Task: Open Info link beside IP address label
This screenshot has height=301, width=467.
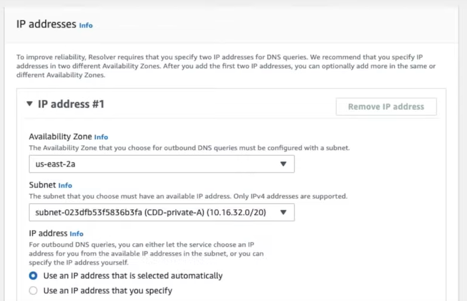Action: (x=76, y=234)
